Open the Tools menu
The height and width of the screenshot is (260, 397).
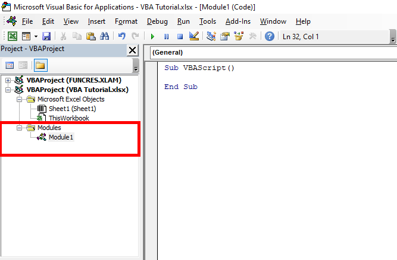click(x=208, y=21)
